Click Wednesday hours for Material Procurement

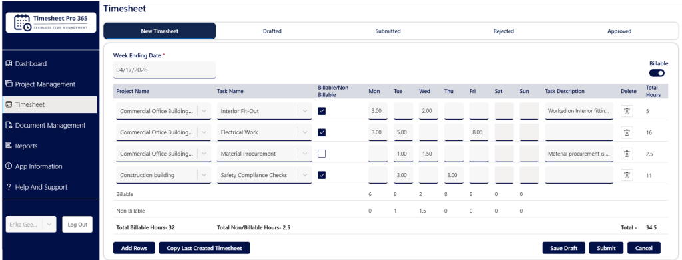click(x=428, y=154)
